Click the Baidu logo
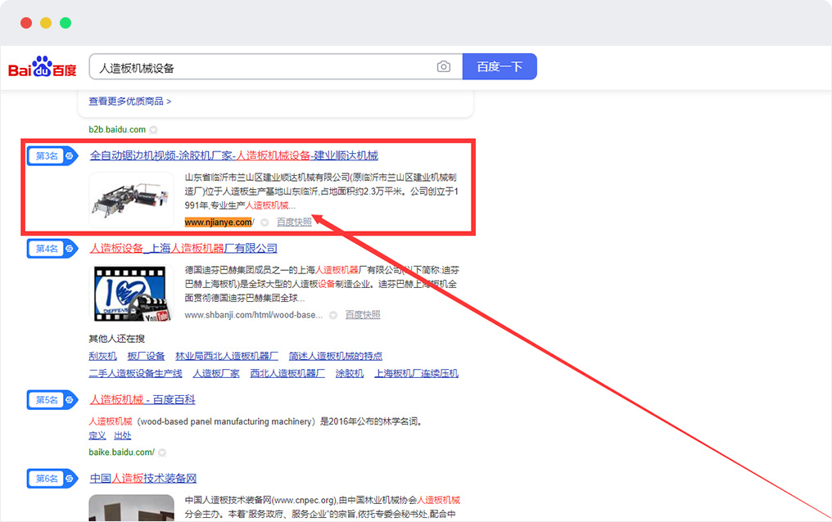Image resolution: width=832 pixels, height=522 pixels. [x=43, y=67]
